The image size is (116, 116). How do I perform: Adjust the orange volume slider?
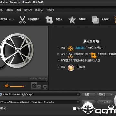[17, 86]
